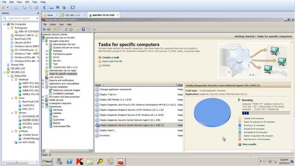Select SRV-DC1 VM in library
The image size is (295, 166).
27,127
